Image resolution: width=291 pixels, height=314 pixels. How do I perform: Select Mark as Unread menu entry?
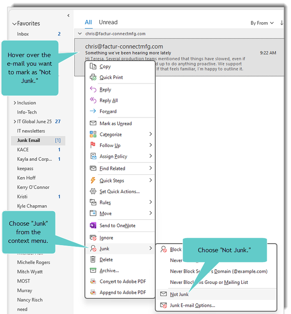click(x=115, y=124)
